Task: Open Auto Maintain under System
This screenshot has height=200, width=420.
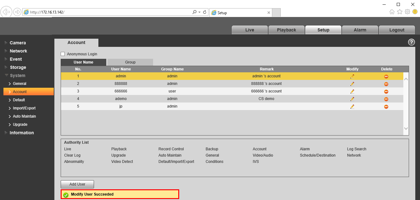Action: coord(24,116)
